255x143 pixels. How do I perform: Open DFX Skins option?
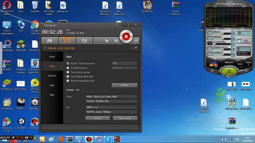click(x=248, y=63)
